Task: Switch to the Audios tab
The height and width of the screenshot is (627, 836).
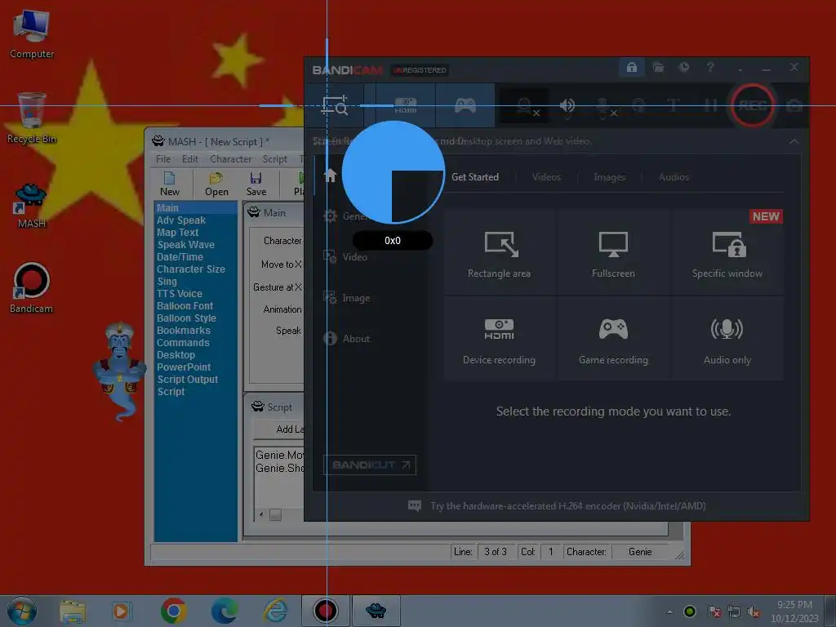Action: click(x=674, y=177)
